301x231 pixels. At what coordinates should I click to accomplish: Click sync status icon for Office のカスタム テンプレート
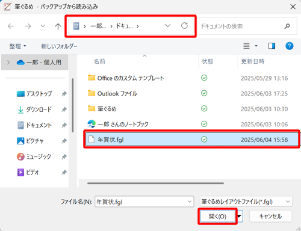tap(204, 78)
